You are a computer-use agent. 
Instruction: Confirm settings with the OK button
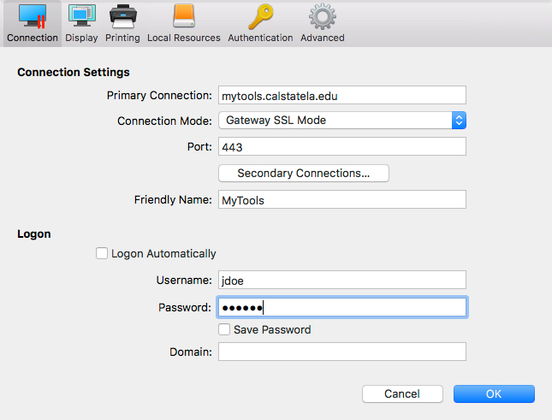(x=494, y=393)
